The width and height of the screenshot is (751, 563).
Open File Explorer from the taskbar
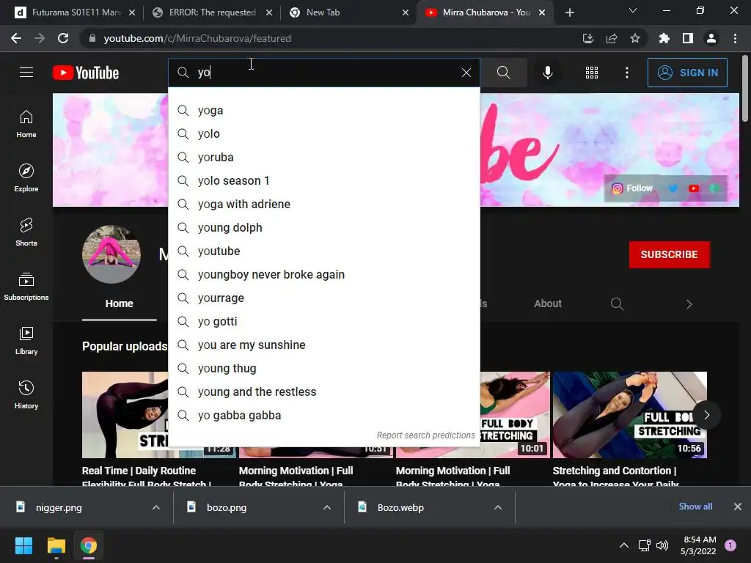coord(56,545)
